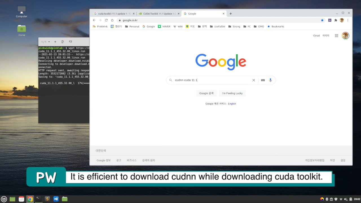Viewport: 361px width, 203px height.
Task: Open 검색의 원리 footer link
Action: pyautogui.click(x=149, y=160)
